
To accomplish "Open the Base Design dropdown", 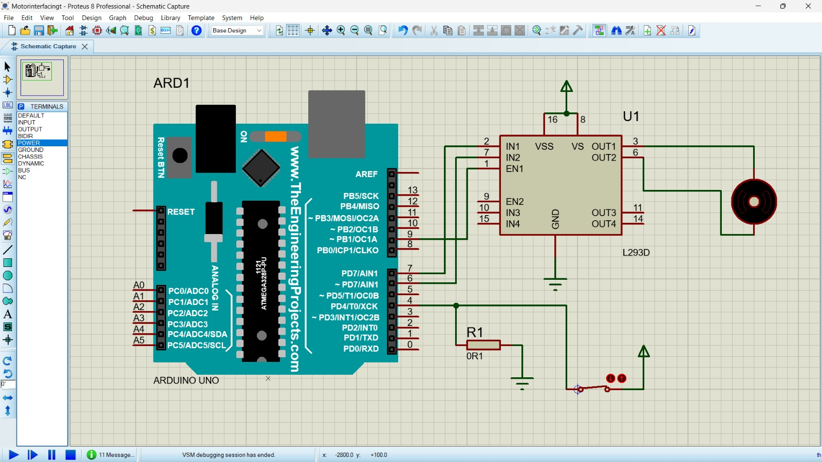I will (x=237, y=30).
